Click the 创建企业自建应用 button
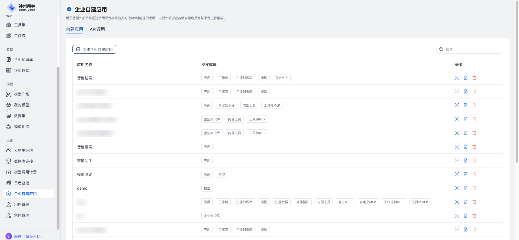 [x=94, y=50]
